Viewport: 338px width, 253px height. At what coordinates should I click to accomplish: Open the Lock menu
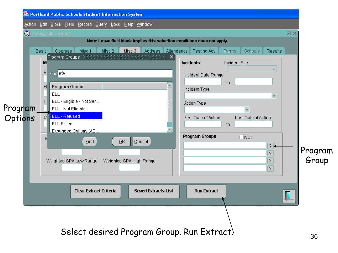point(116,24)
